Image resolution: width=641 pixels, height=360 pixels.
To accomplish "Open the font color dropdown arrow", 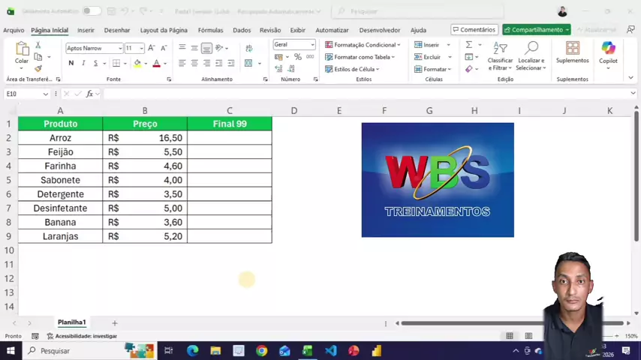I will point(165,63).
